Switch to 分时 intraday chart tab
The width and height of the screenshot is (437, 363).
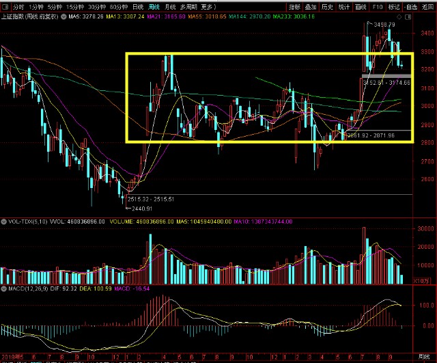[18, 6]
